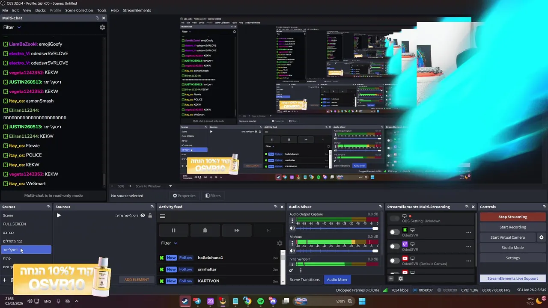Open the Kick OdedSVR channel more options
This screenshot has width=548, height=308.
coord(468,232)
